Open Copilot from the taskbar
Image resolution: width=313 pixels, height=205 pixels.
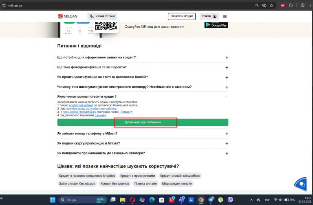(142, 200)
